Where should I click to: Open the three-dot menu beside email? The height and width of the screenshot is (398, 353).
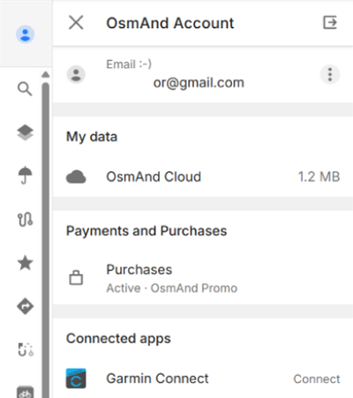click(330, 74)
